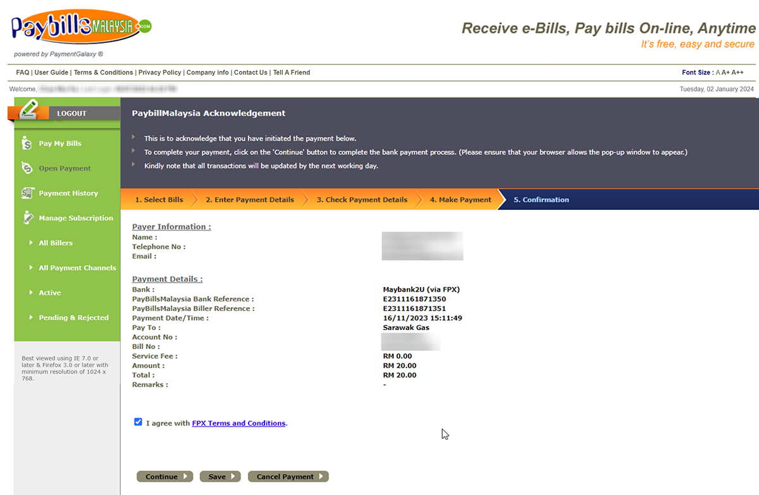This screenshot has width=759, height=495.
Task: Click biller reference E2311161871351
Action: pos(414,309)
